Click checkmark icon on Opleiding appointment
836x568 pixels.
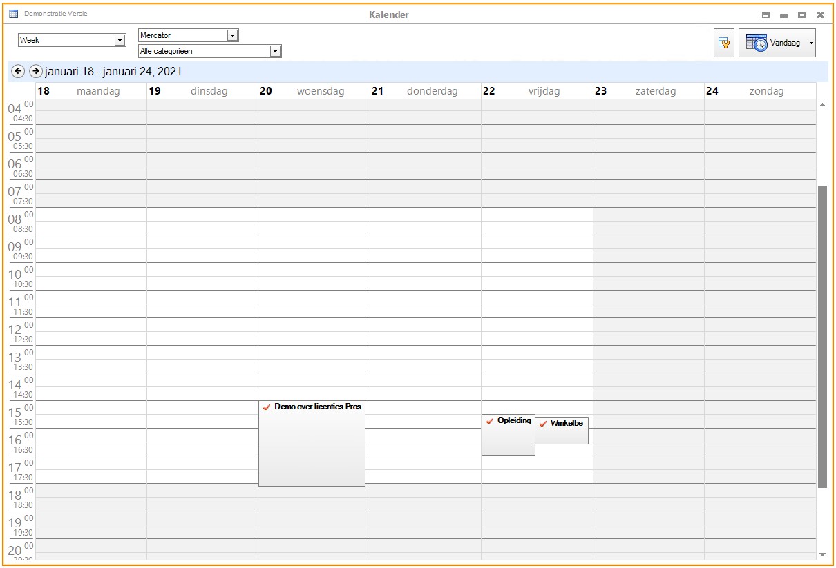(490, 421)
